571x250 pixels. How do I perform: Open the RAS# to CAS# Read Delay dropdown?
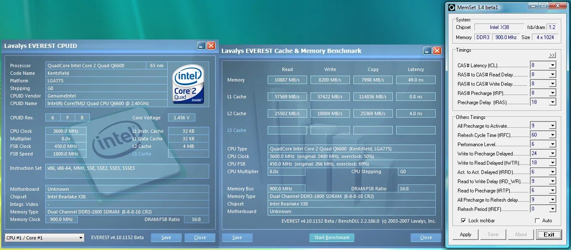pos(553,75)
